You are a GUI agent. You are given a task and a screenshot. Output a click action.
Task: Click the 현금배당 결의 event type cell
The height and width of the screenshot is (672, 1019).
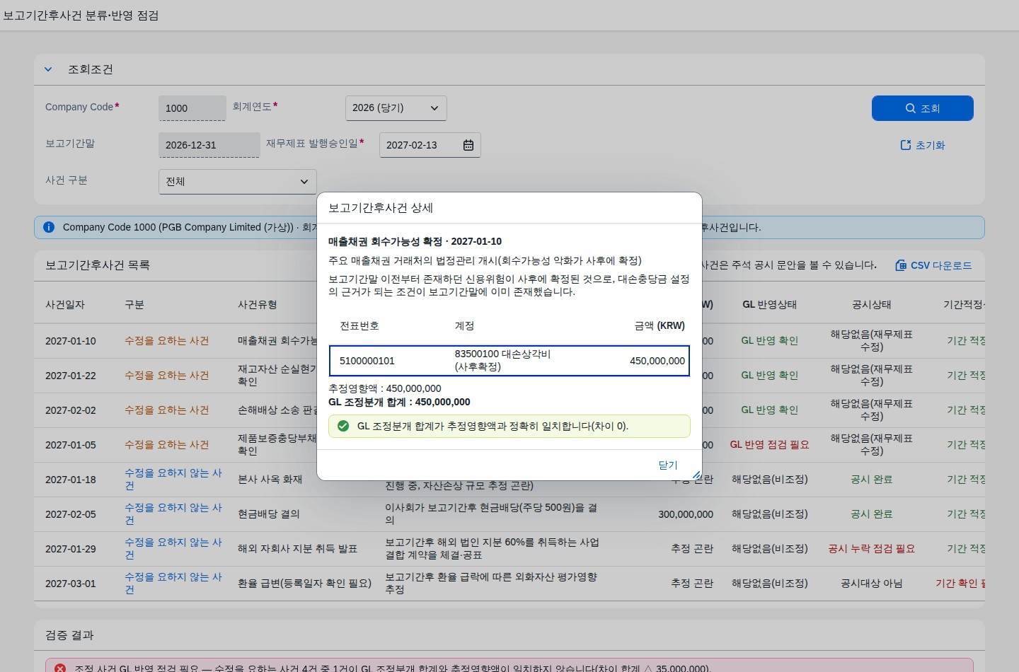pyautogui.click(x=269, y=514)
